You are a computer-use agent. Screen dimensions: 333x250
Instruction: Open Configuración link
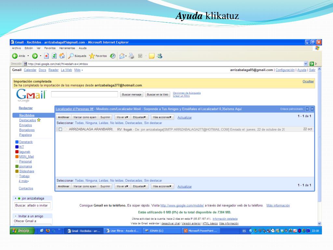tap(285, 70)
